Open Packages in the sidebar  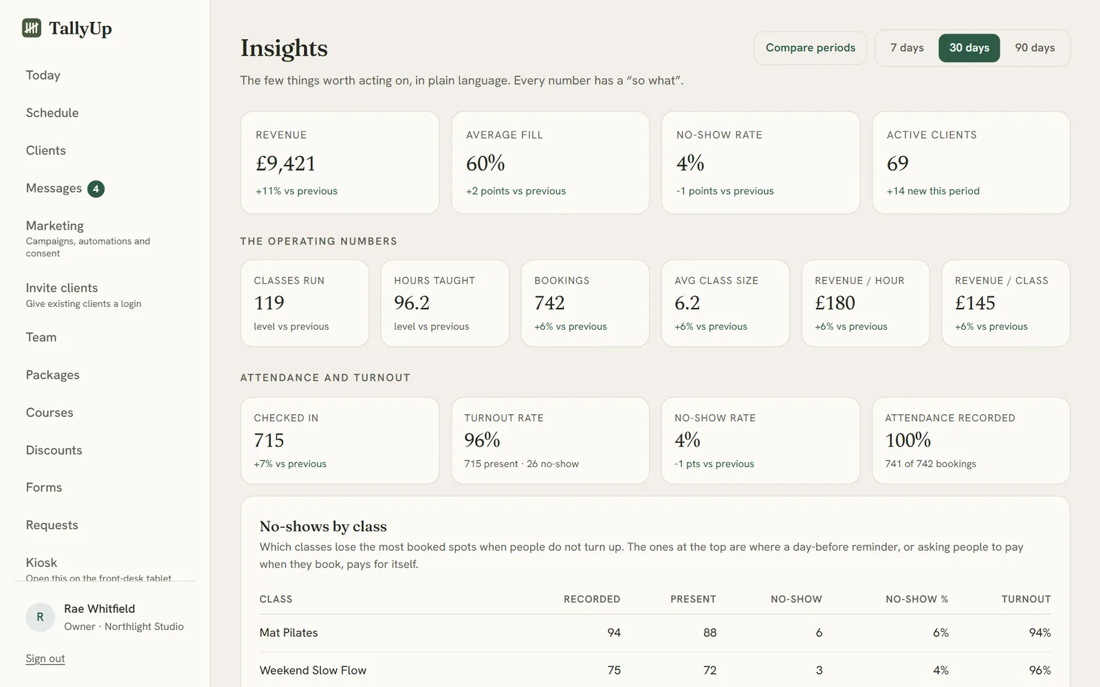click(53, 375)
